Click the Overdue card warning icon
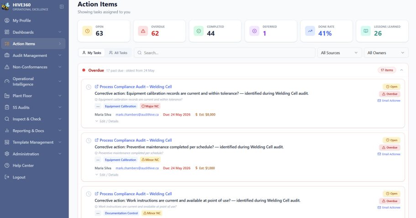Screen dimensions: 416x218 point(143,31)
